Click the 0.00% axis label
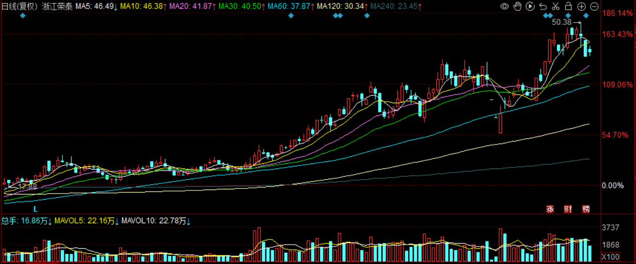This screenshot has height=264, width=636. (614, 186)
